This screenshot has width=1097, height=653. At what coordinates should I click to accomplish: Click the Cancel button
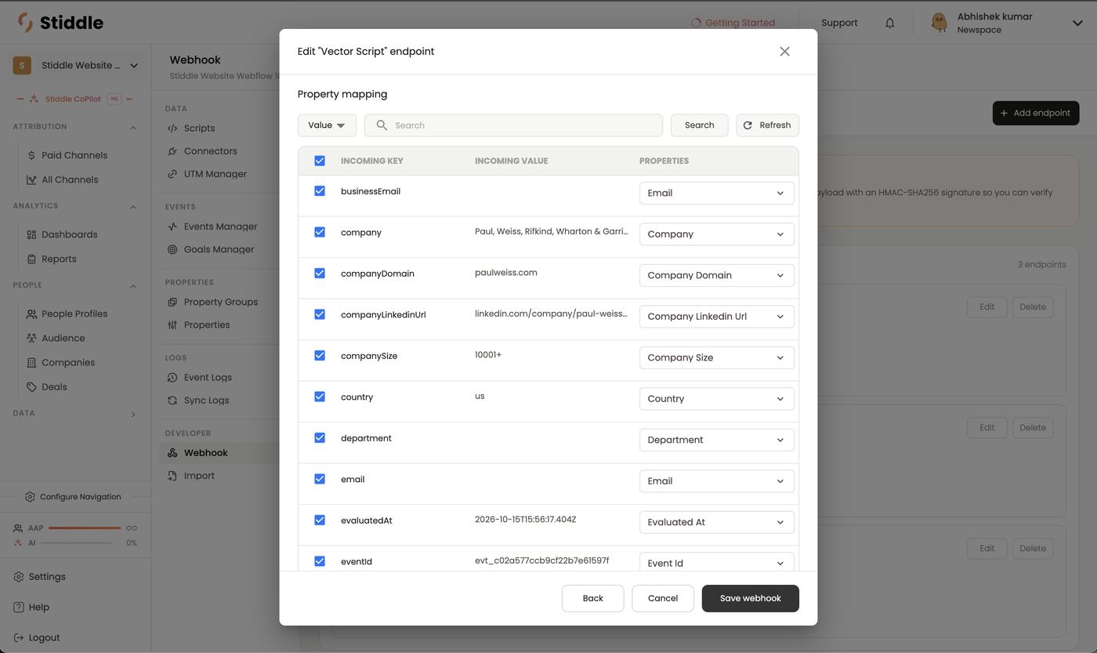[663, 598]
